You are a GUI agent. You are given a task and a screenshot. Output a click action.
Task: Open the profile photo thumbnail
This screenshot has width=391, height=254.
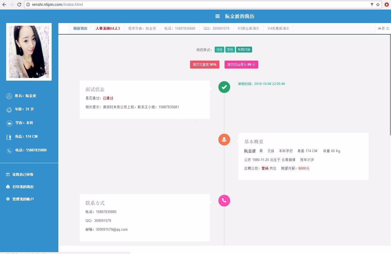[x=29, y=52]
